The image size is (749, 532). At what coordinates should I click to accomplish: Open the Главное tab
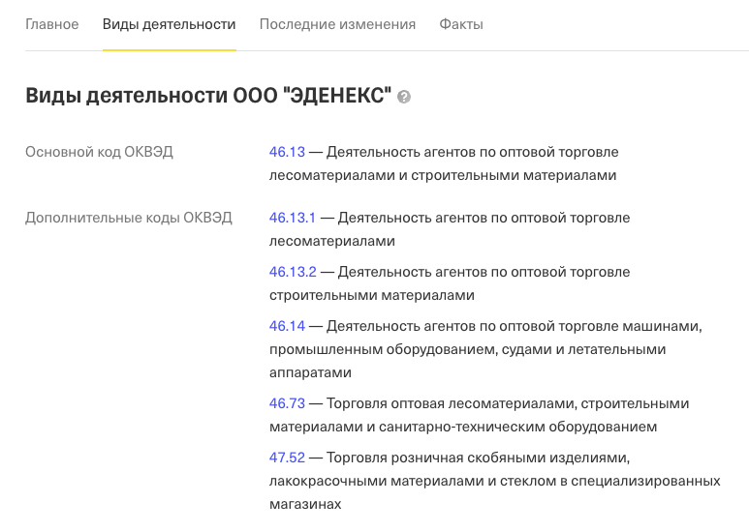pyautogui.click(x=51, y=24)
